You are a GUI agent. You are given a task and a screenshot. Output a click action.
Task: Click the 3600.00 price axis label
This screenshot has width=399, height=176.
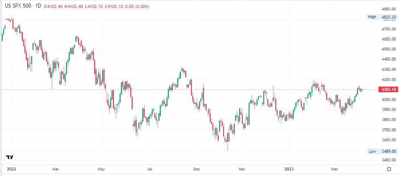point(389,140)
